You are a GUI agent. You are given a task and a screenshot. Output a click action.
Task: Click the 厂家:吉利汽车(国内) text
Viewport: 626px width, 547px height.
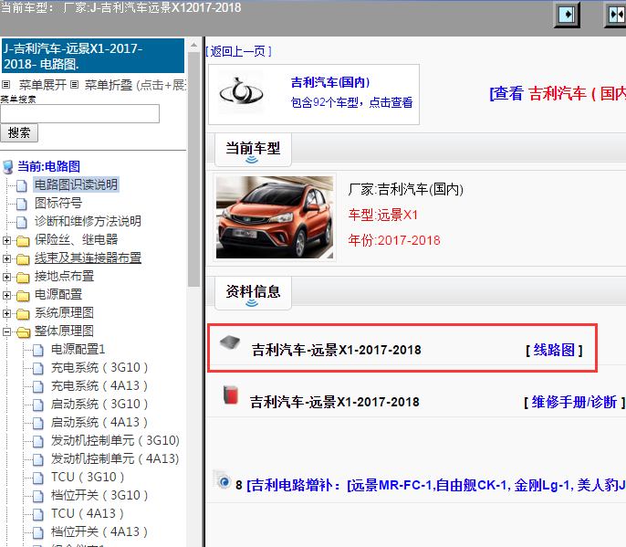tap(405, 189)
